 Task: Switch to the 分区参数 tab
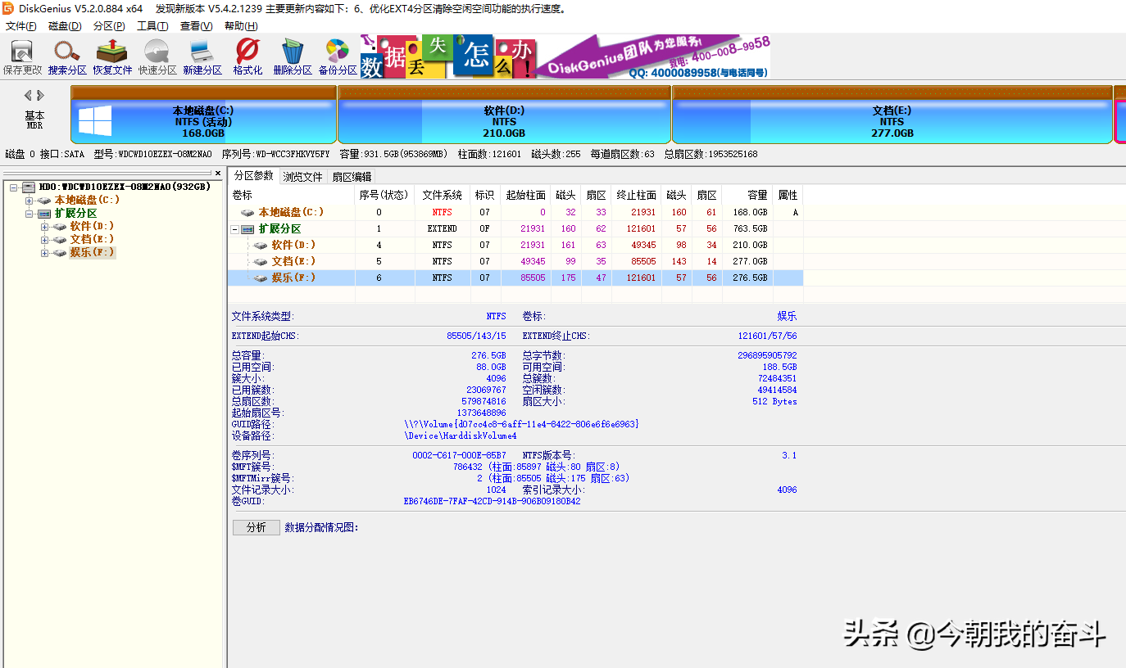point(254,176)
